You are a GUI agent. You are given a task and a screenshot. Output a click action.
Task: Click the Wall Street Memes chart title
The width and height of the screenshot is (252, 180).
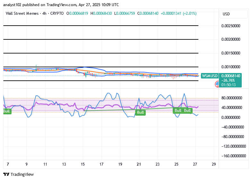22,13
